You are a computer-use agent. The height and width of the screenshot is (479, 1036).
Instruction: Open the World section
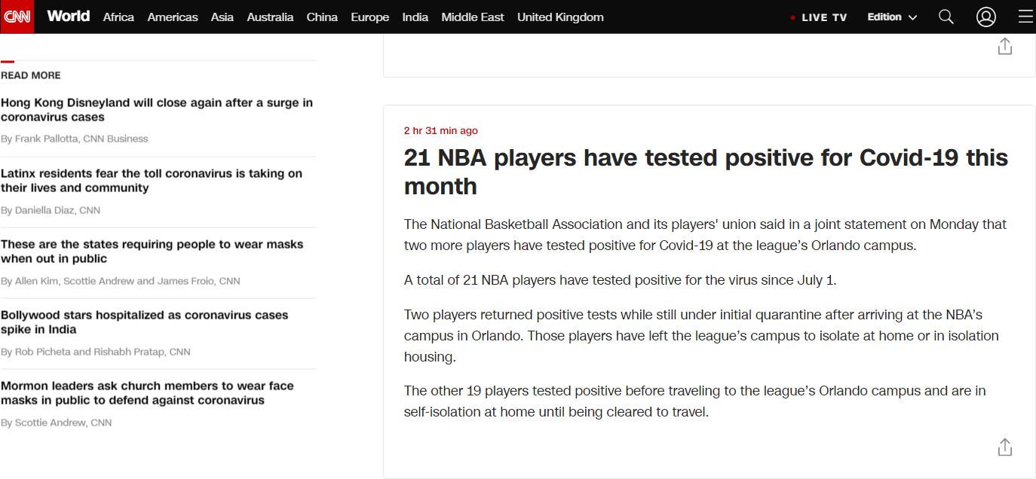tap(68, 16)
